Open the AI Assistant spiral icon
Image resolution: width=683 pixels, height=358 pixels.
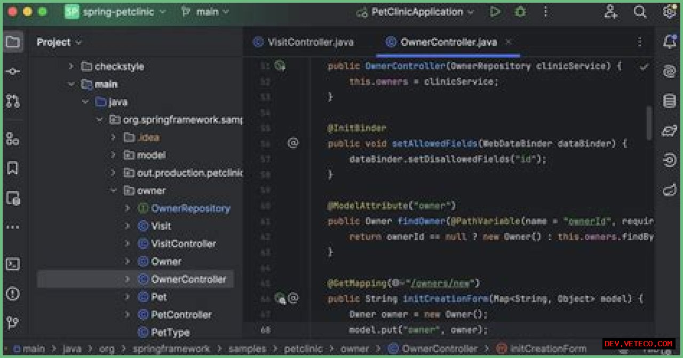pyautogui.click(x=669, y=71)
